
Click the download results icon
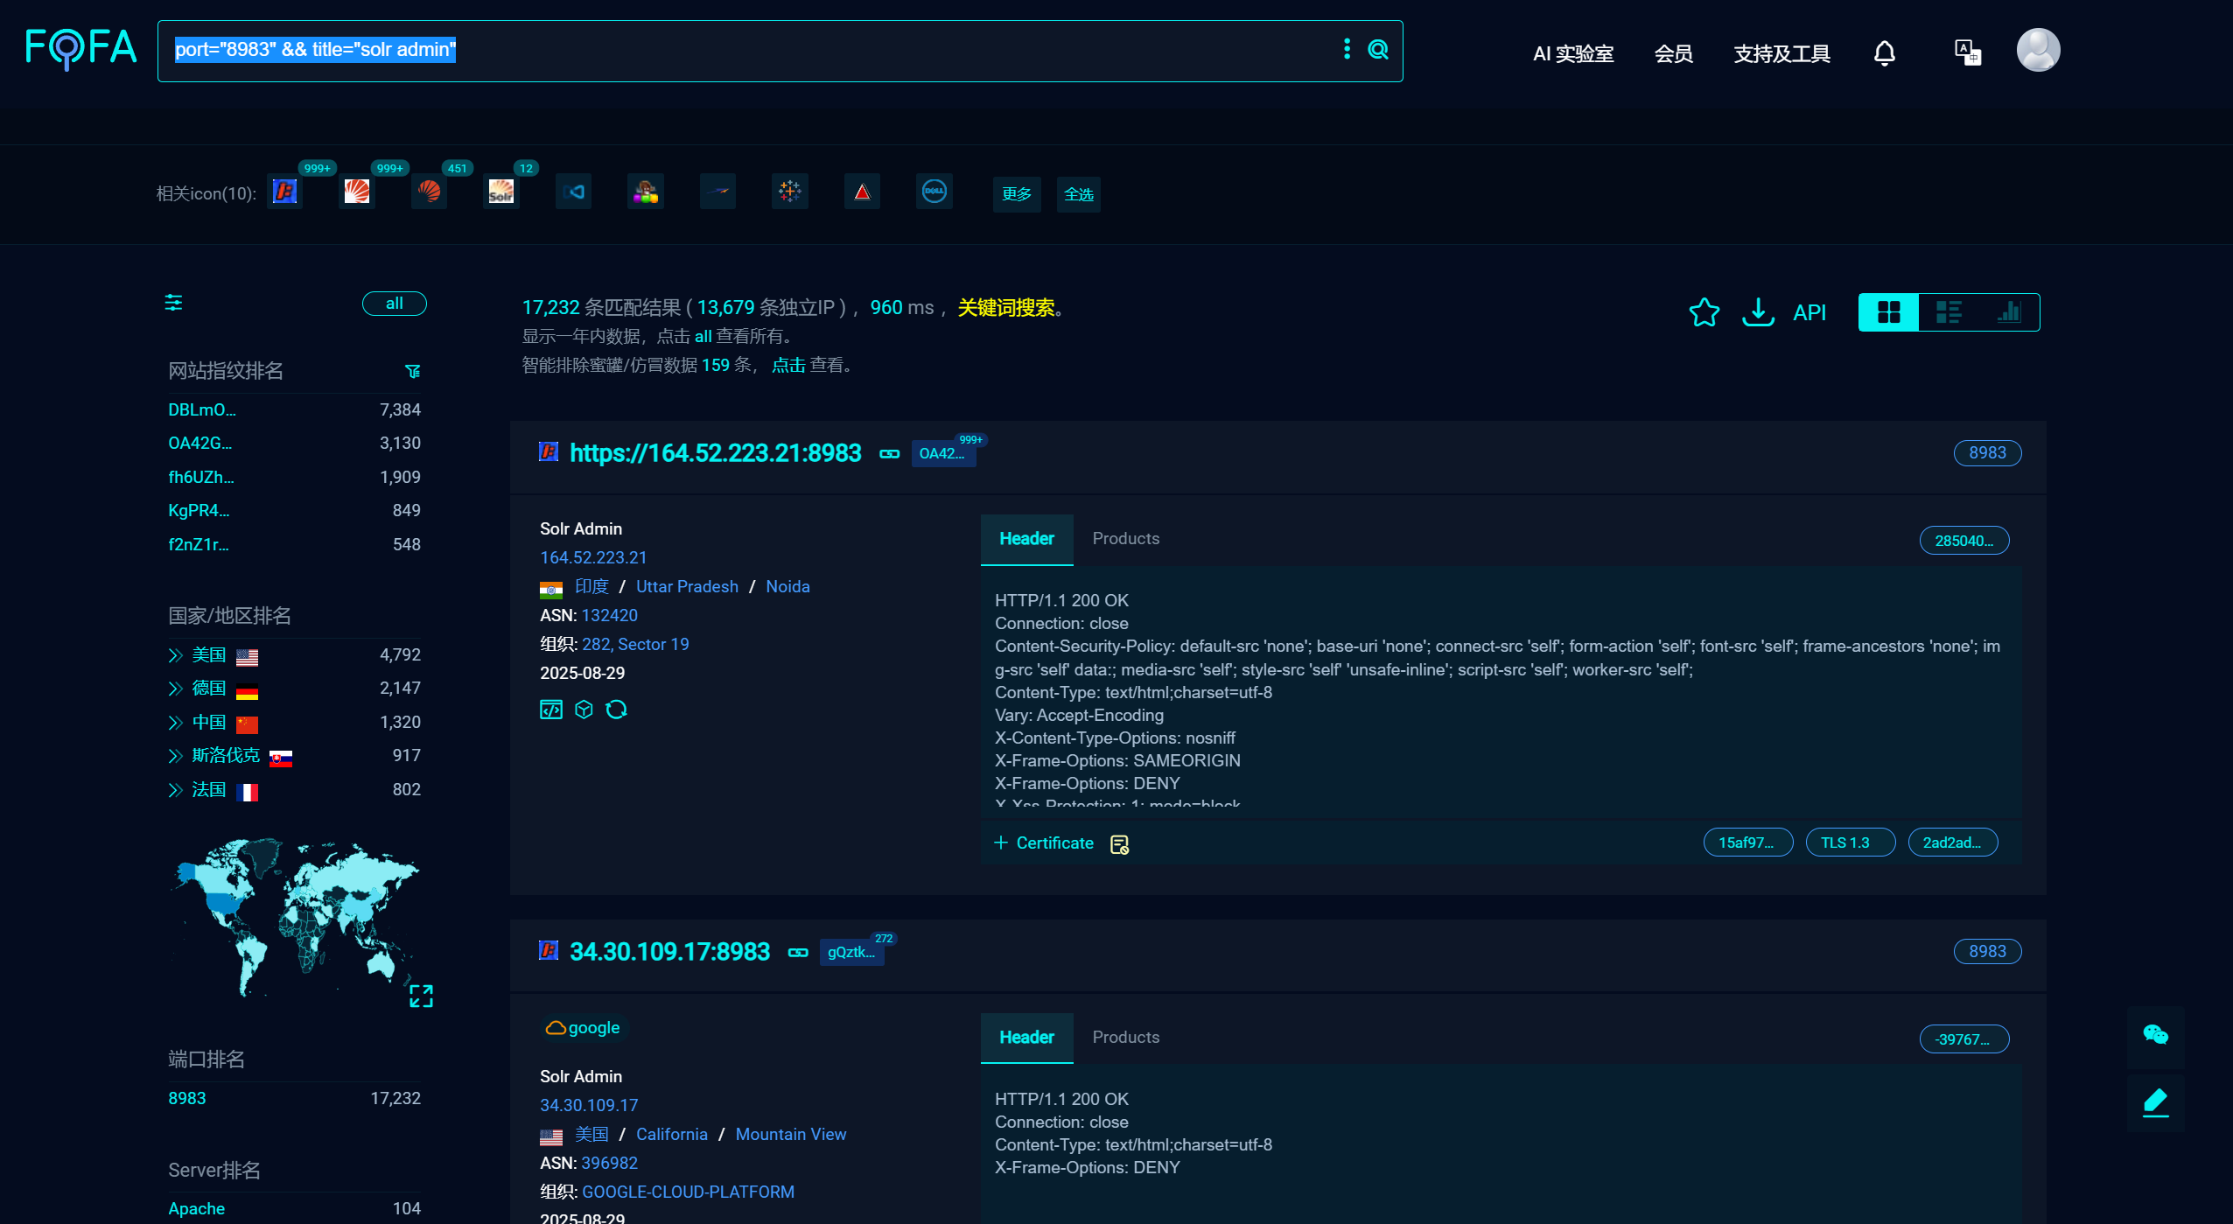(1757, 312)
